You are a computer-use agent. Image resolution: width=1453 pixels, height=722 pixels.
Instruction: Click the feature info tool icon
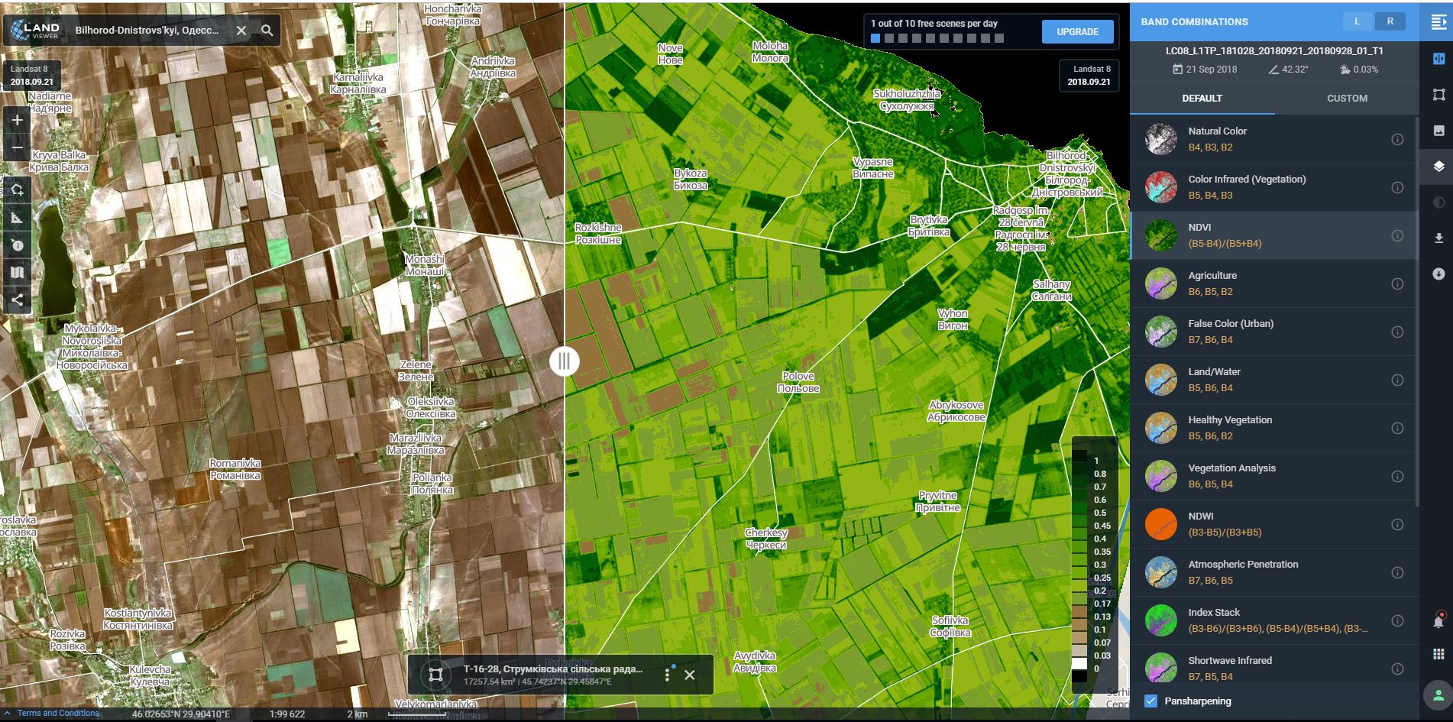pyautogui.click(x=17, y=244)
